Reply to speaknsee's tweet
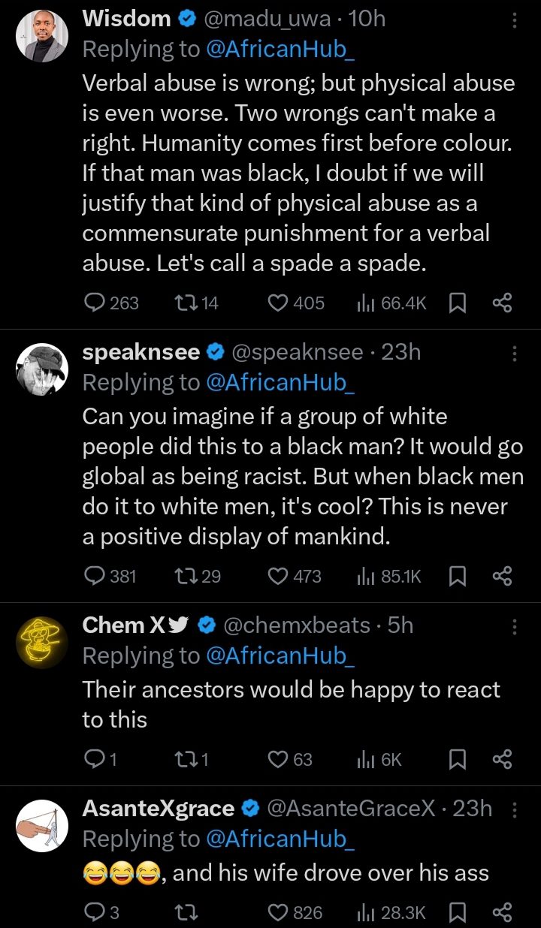 click(94, 576)
